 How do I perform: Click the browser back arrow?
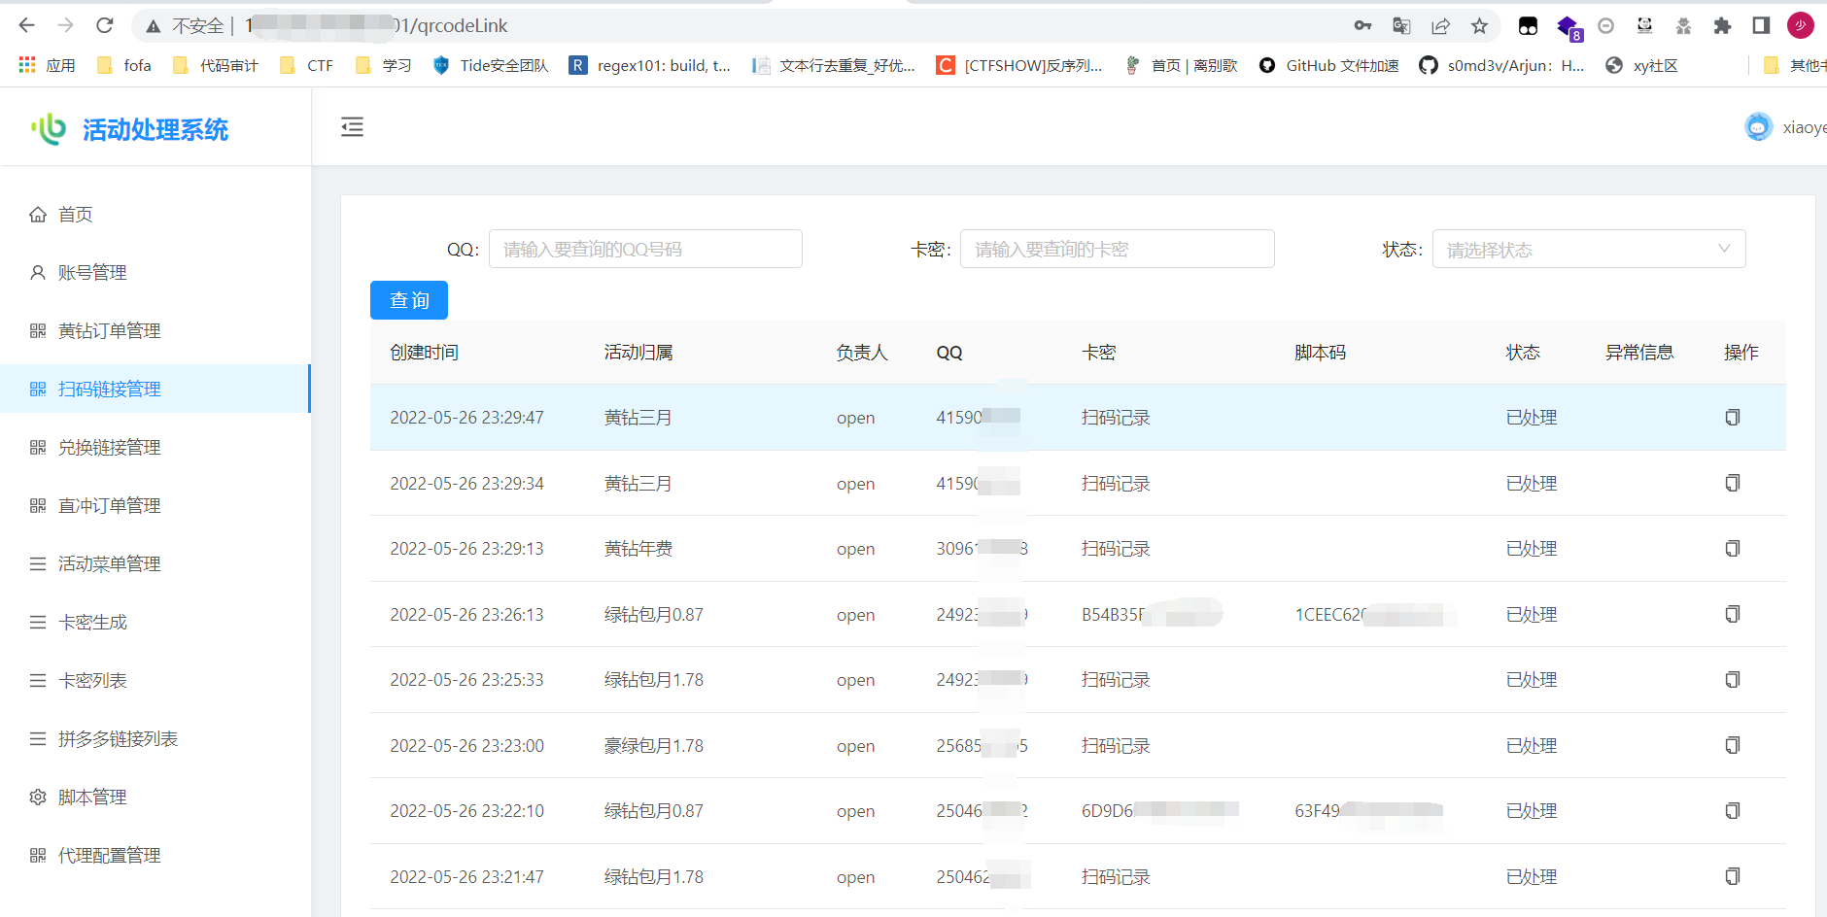[27, 25]
